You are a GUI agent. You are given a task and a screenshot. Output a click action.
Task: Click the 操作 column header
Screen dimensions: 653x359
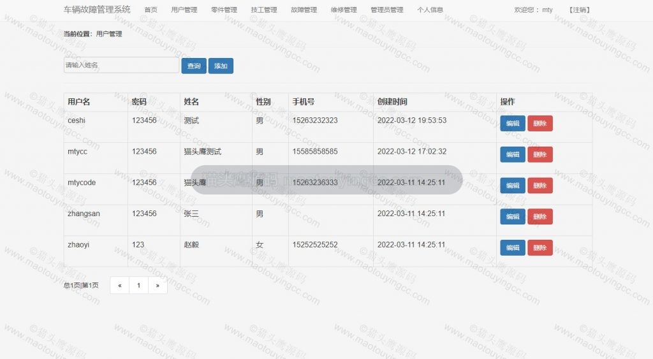(507, 101)
